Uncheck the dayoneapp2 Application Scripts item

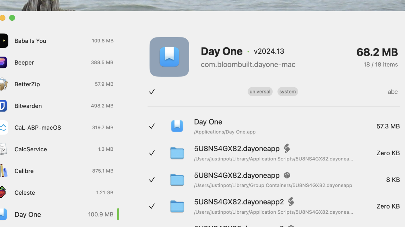tap(152, 206)
